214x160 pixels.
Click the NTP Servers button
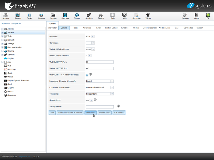pyautogui.click(x=119, y=112)
